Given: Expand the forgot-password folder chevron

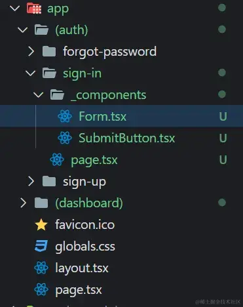Looking at the screenshot, I should coord(31,51).
